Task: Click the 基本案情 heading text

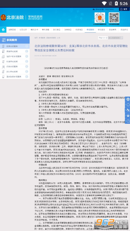Action: tap(43, 128)
